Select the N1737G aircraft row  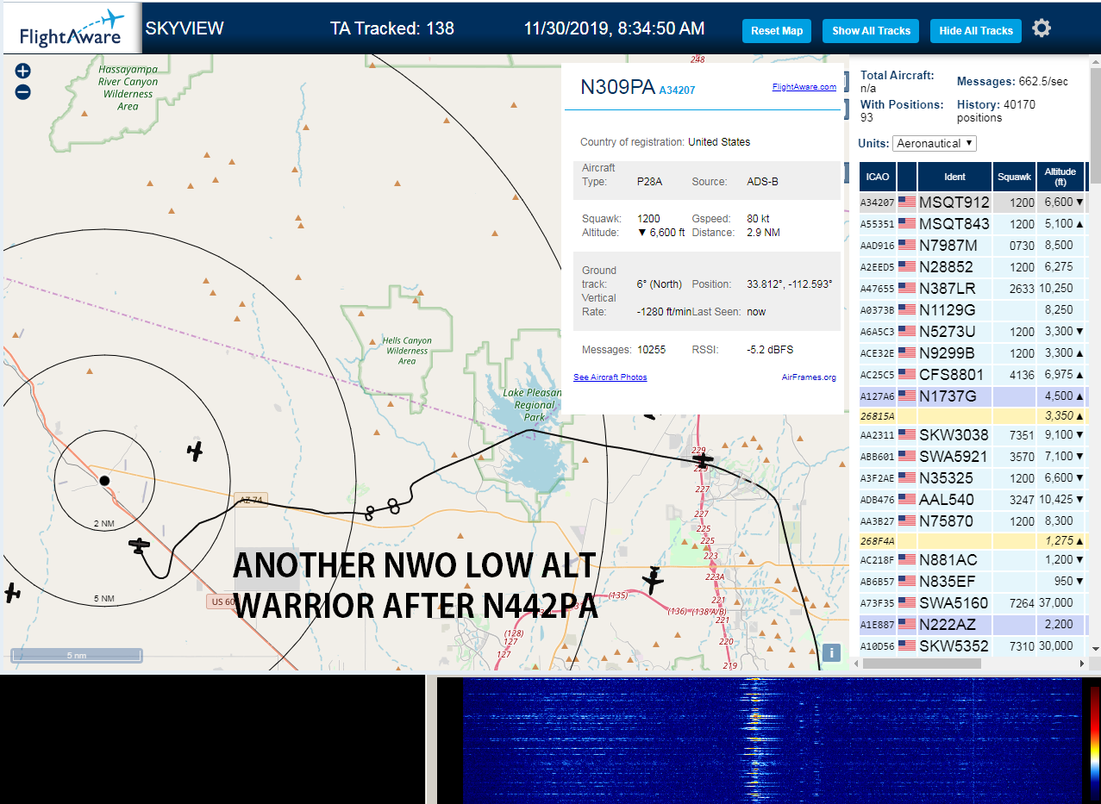[973, 396]
